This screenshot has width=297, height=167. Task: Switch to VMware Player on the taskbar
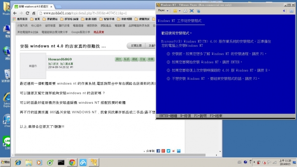click(x=94, y=162)
